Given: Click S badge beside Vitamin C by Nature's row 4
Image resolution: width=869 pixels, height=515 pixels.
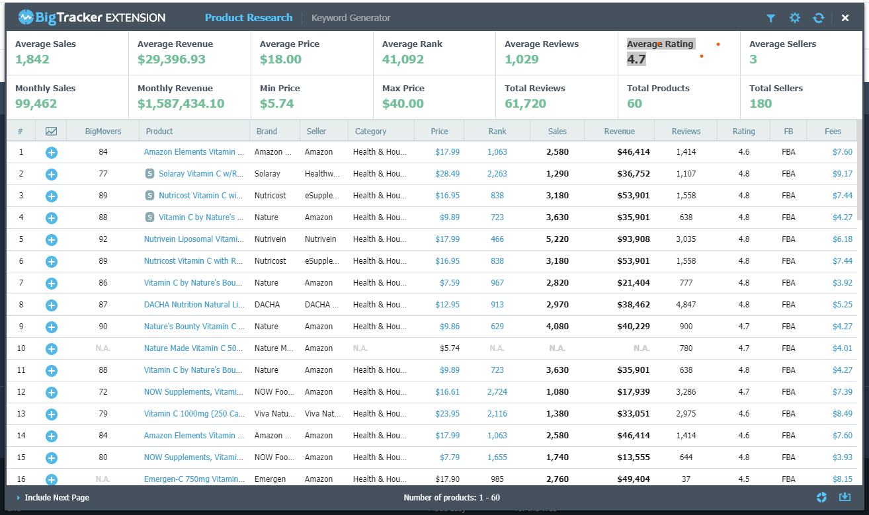Looking at the screenshot, I should 150,218.
